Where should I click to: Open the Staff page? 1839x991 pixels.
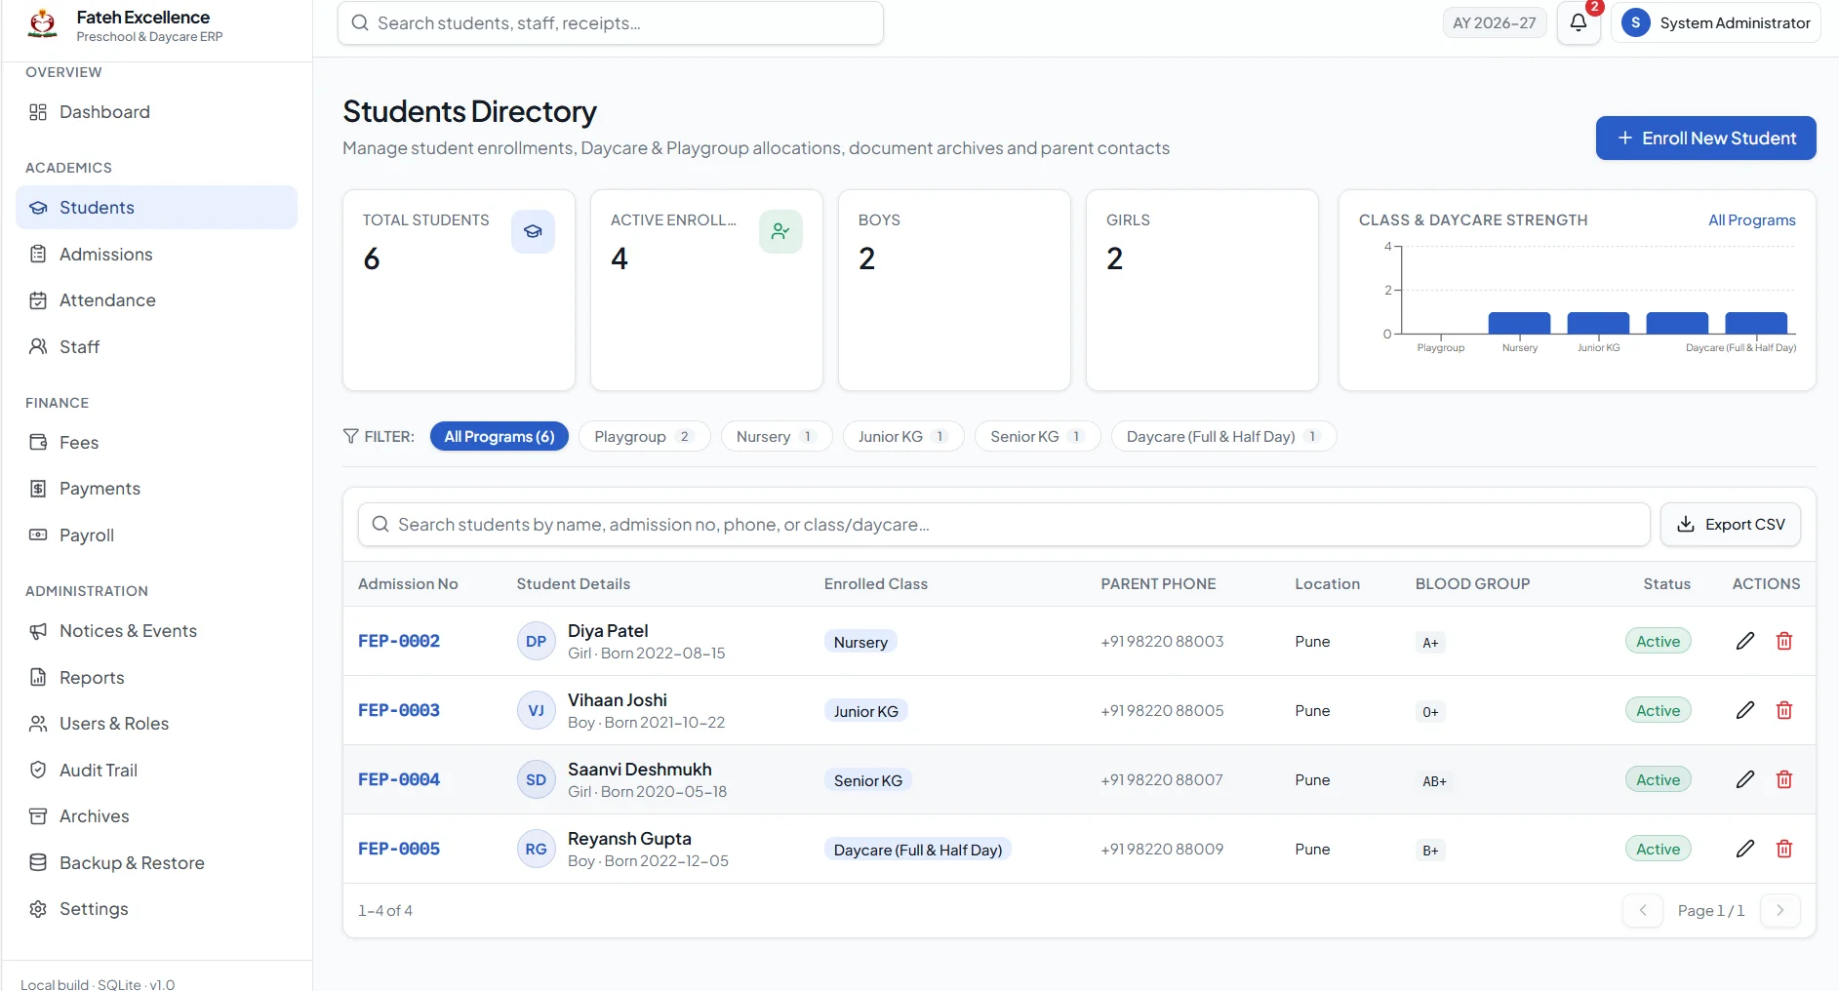[156, 347]
